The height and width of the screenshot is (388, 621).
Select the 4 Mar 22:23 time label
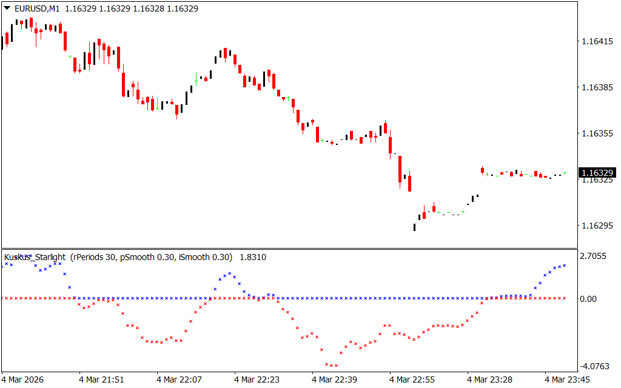click(x=257, y=380)
